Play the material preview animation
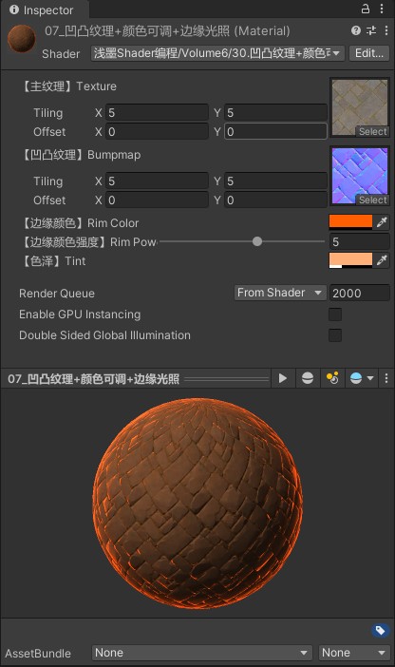The image size is (395, 667). [x=283, y=378]
